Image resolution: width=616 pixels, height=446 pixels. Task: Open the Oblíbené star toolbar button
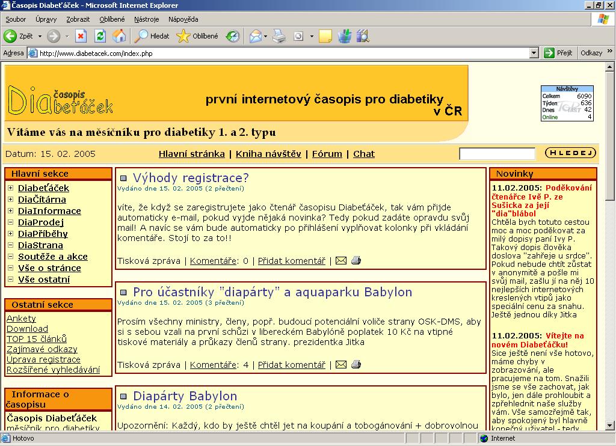tap(197, 36)
